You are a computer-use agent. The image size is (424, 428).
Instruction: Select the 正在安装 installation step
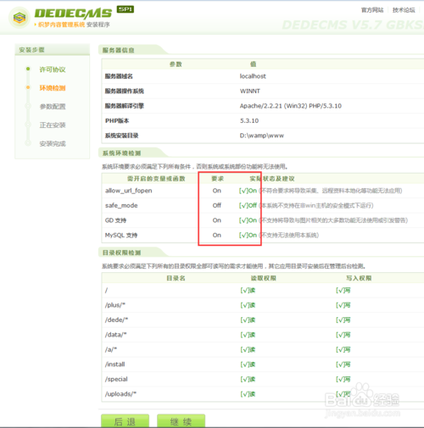point(53,125)
